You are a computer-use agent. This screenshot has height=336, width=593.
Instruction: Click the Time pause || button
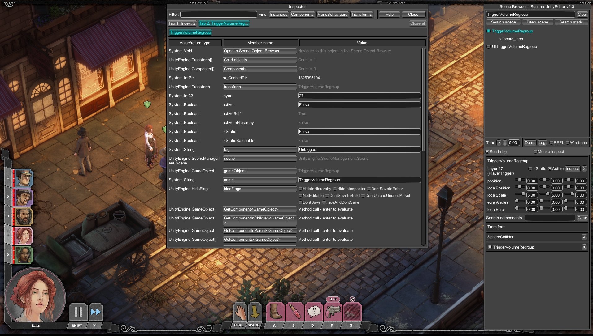pos(505,143)
